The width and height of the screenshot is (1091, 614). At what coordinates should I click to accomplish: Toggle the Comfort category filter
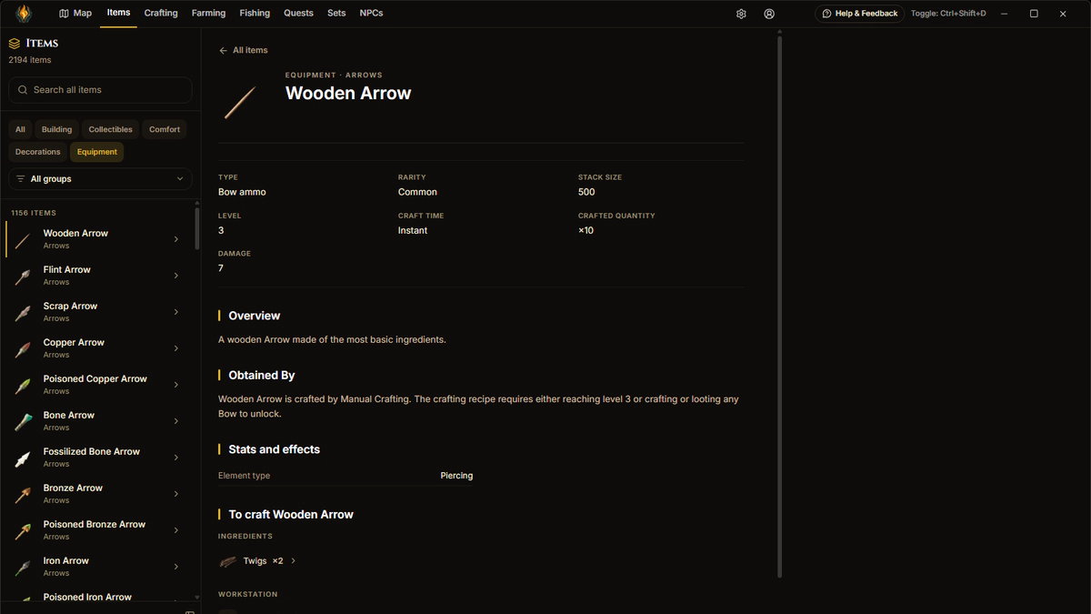tap(165, 129)
